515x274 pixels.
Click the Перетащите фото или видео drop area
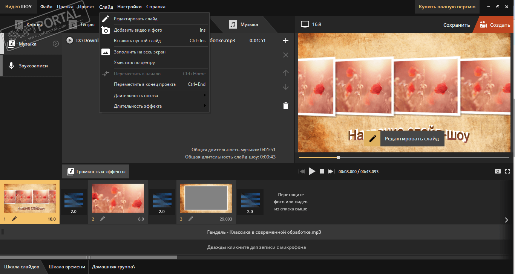291,202
